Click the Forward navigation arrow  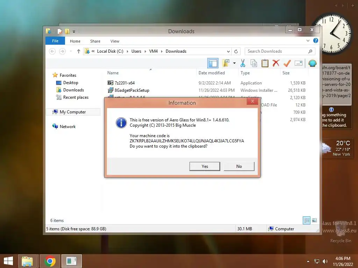(x=62, y=51)
